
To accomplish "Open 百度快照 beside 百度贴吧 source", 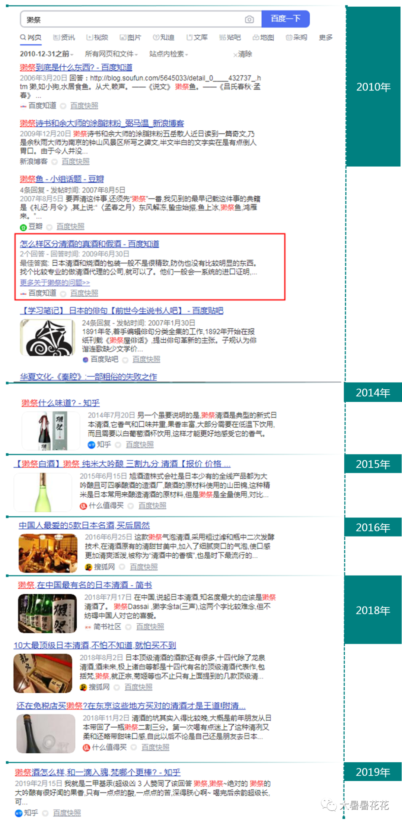I will 146,359.
